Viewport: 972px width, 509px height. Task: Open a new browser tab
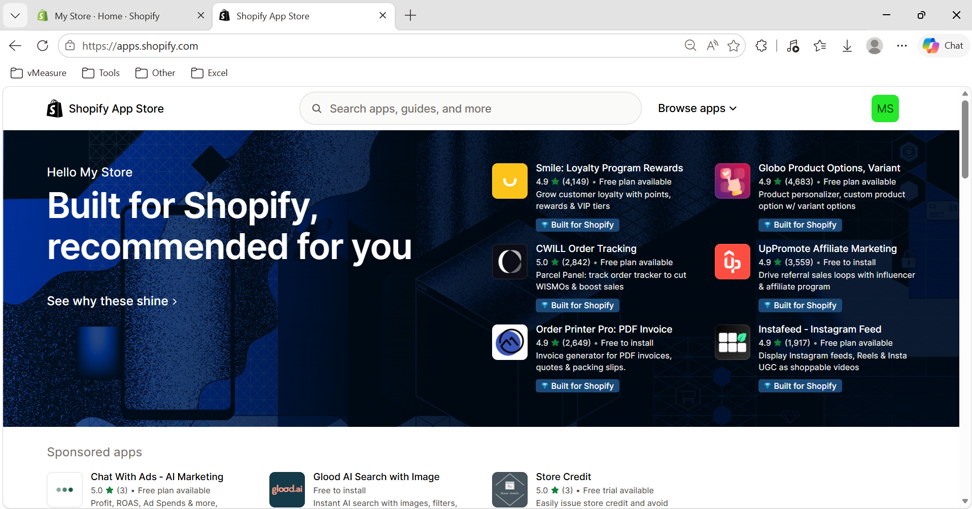(410, 16)
